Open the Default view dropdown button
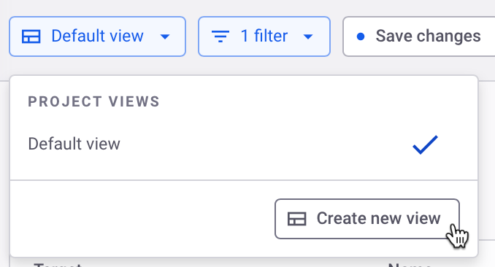This screenshot has width=495, height=267. tap(97, 36)
